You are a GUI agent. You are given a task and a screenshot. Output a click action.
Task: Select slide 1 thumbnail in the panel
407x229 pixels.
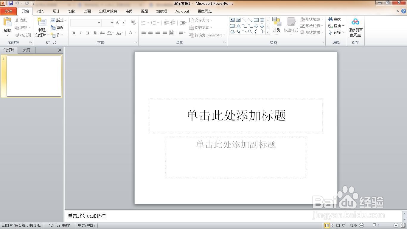click(x=34, y=76)
